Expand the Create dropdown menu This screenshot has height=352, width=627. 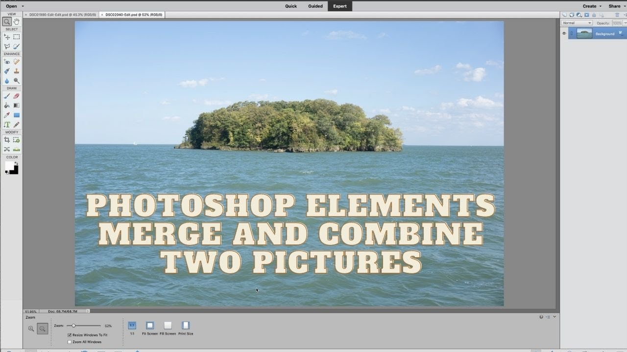coord(601,6)
